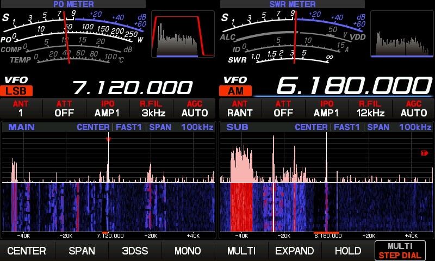Image resolution: width=435 pixels, height=261 pixels.
Task: Tap FAST1 in main scope header
Action: 129,127
